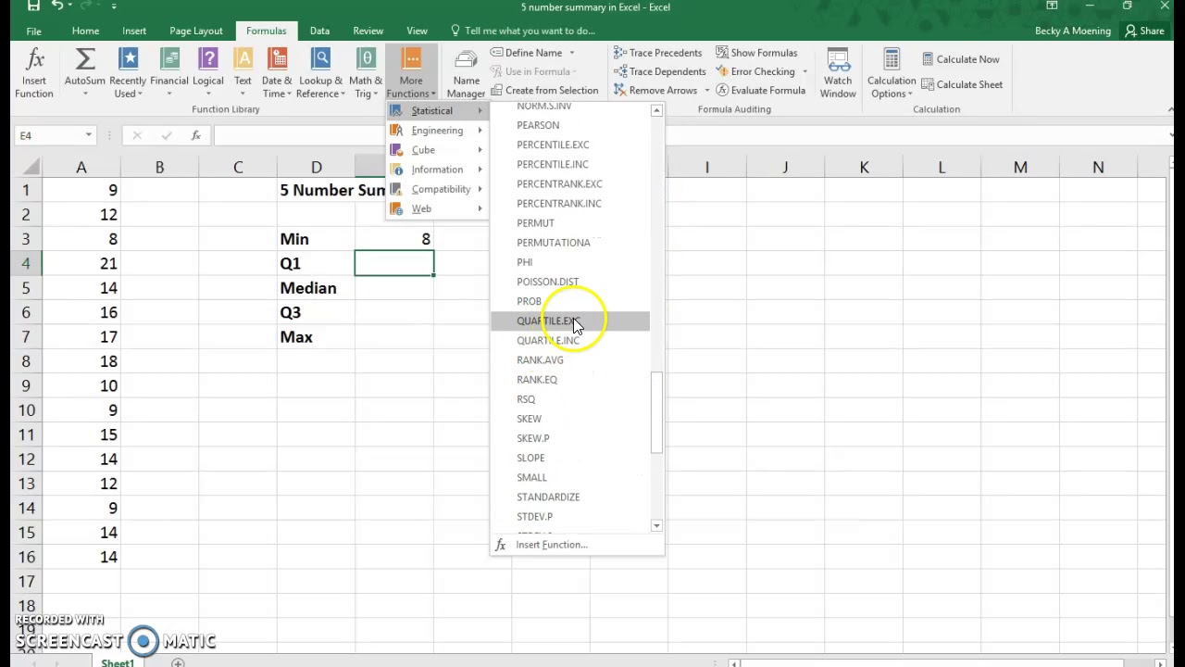Select PERCENTILE.EXC function

[x=569, y=145]
